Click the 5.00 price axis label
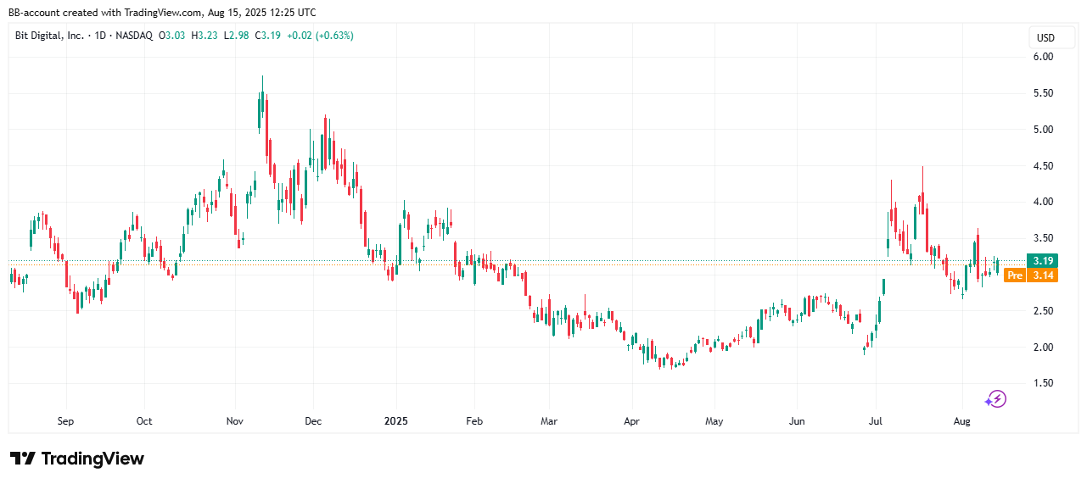The height and width of the screenshot is (484, 1087). 1043,130
